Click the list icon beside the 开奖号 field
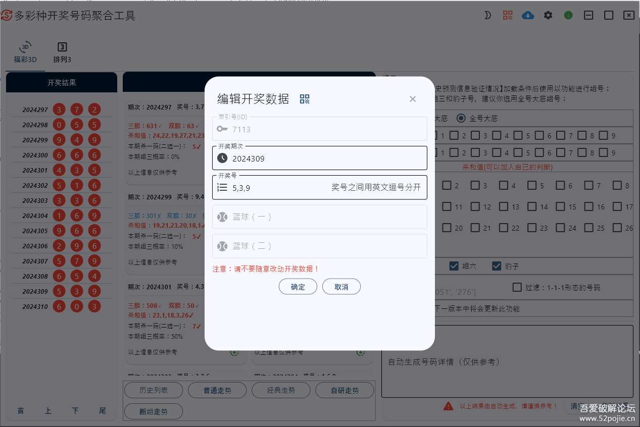 222,187
